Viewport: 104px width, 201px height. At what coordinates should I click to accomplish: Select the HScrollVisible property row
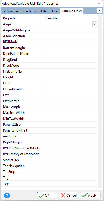[x=50, y=89]
